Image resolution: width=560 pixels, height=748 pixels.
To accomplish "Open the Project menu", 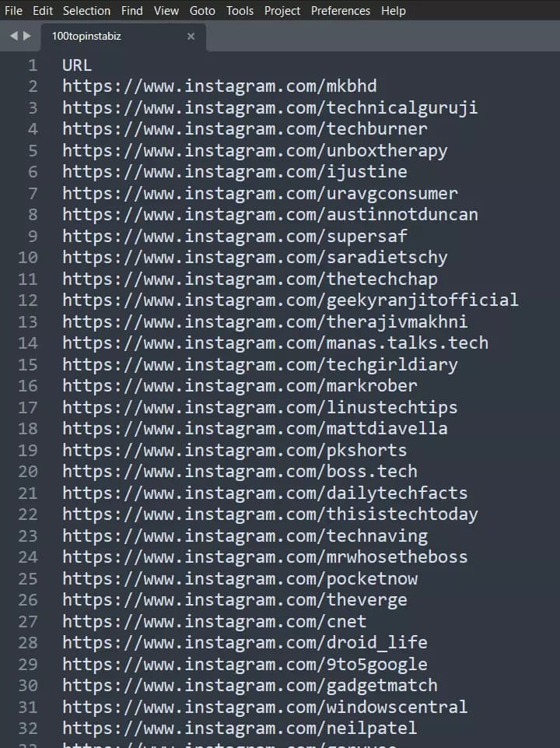I will (282, 10).
